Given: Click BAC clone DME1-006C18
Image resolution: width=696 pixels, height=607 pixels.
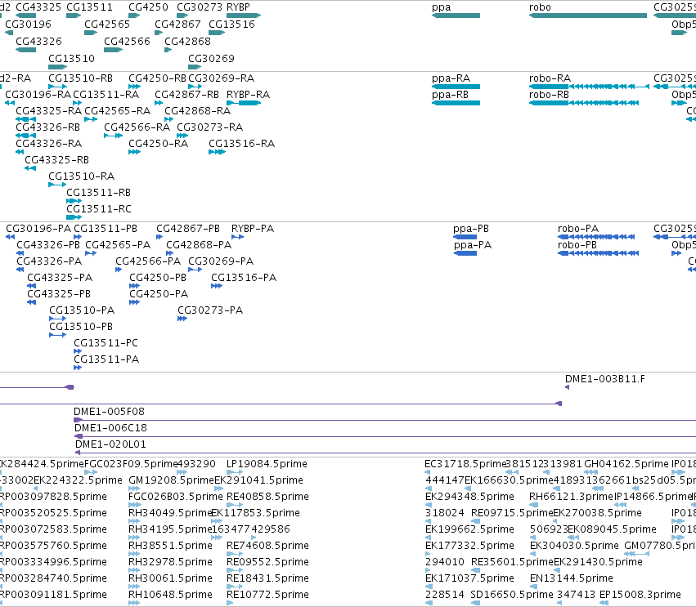Looking at the screenshot, I should [x=385, y=436].
